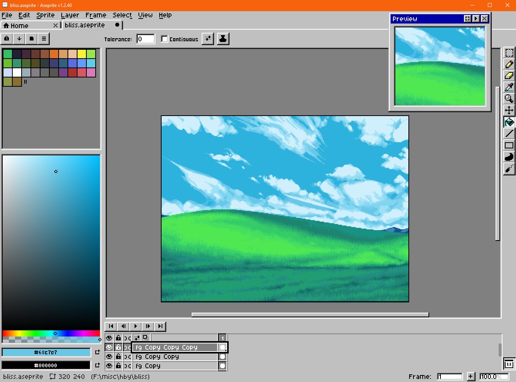This screenshot has height=382, width=516.
Task: Toggle the mini editor button at bottom right
Action: 509,363
